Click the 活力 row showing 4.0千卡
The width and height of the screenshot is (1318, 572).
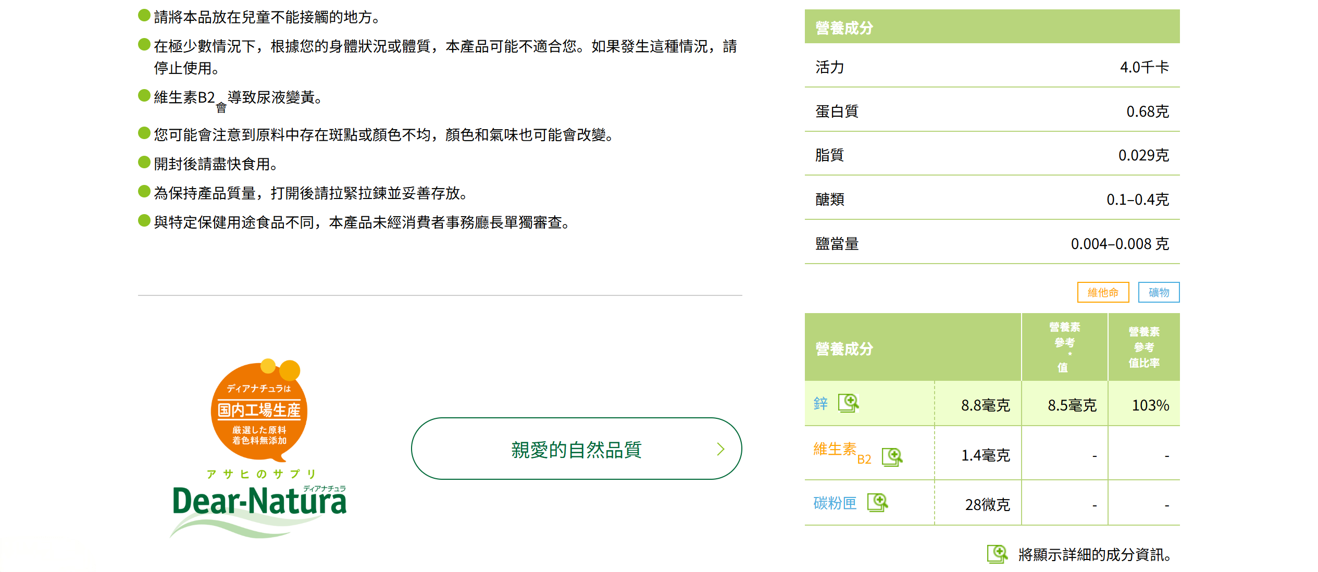click(x=991, y=67)
